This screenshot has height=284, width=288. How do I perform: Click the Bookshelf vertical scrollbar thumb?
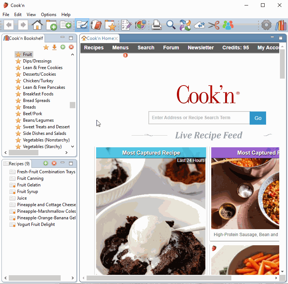pyautogui.click(x=72, y=105)
